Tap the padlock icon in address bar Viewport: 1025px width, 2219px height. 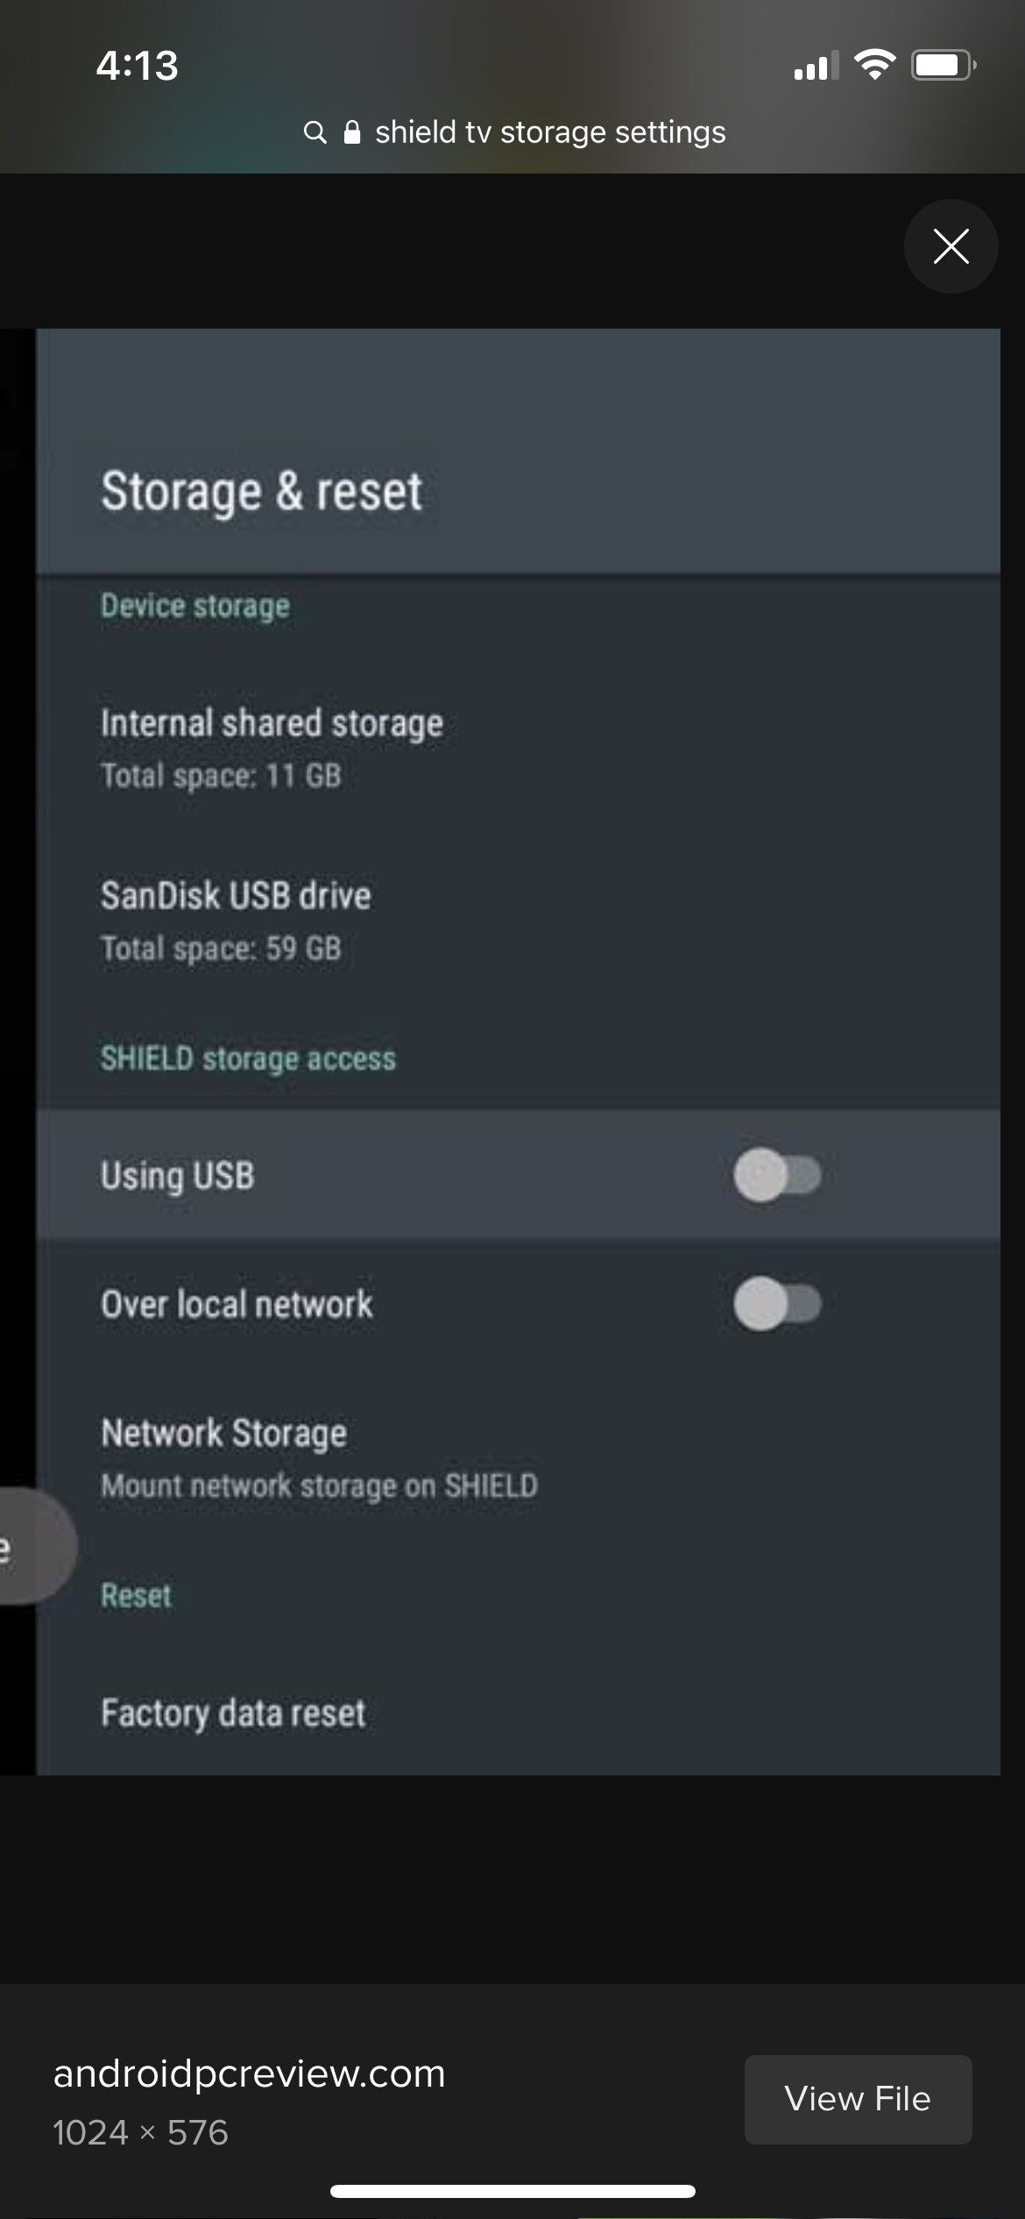pyautogui.click(x=352, y=132)
